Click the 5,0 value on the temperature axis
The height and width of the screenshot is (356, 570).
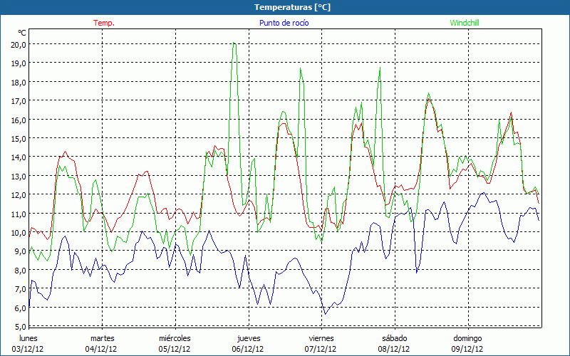[19, 326]
